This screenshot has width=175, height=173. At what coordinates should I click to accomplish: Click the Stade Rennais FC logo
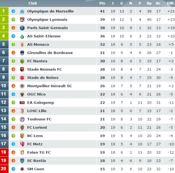coord(22,69)
